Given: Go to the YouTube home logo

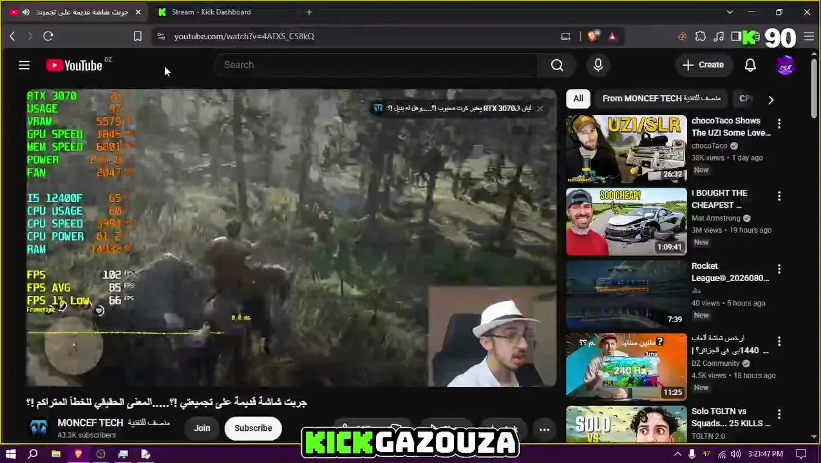Looking at the screenshot, I should (74, 65).
